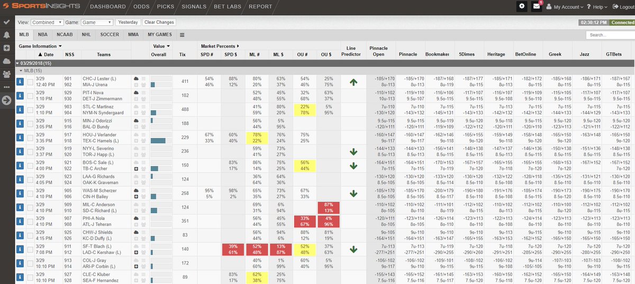Tick checkbox for MIN-J Odorizzi game
The width and height of the screenshot is (635, 284).
coord(30,123)
